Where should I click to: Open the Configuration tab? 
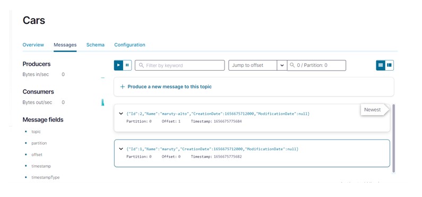(130, 45)
